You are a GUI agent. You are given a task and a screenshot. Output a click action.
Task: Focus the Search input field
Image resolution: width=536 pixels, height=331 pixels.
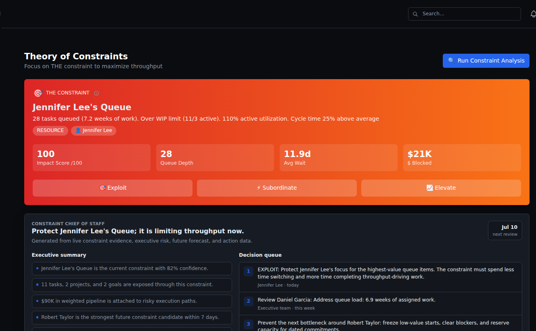pos(465,14)
